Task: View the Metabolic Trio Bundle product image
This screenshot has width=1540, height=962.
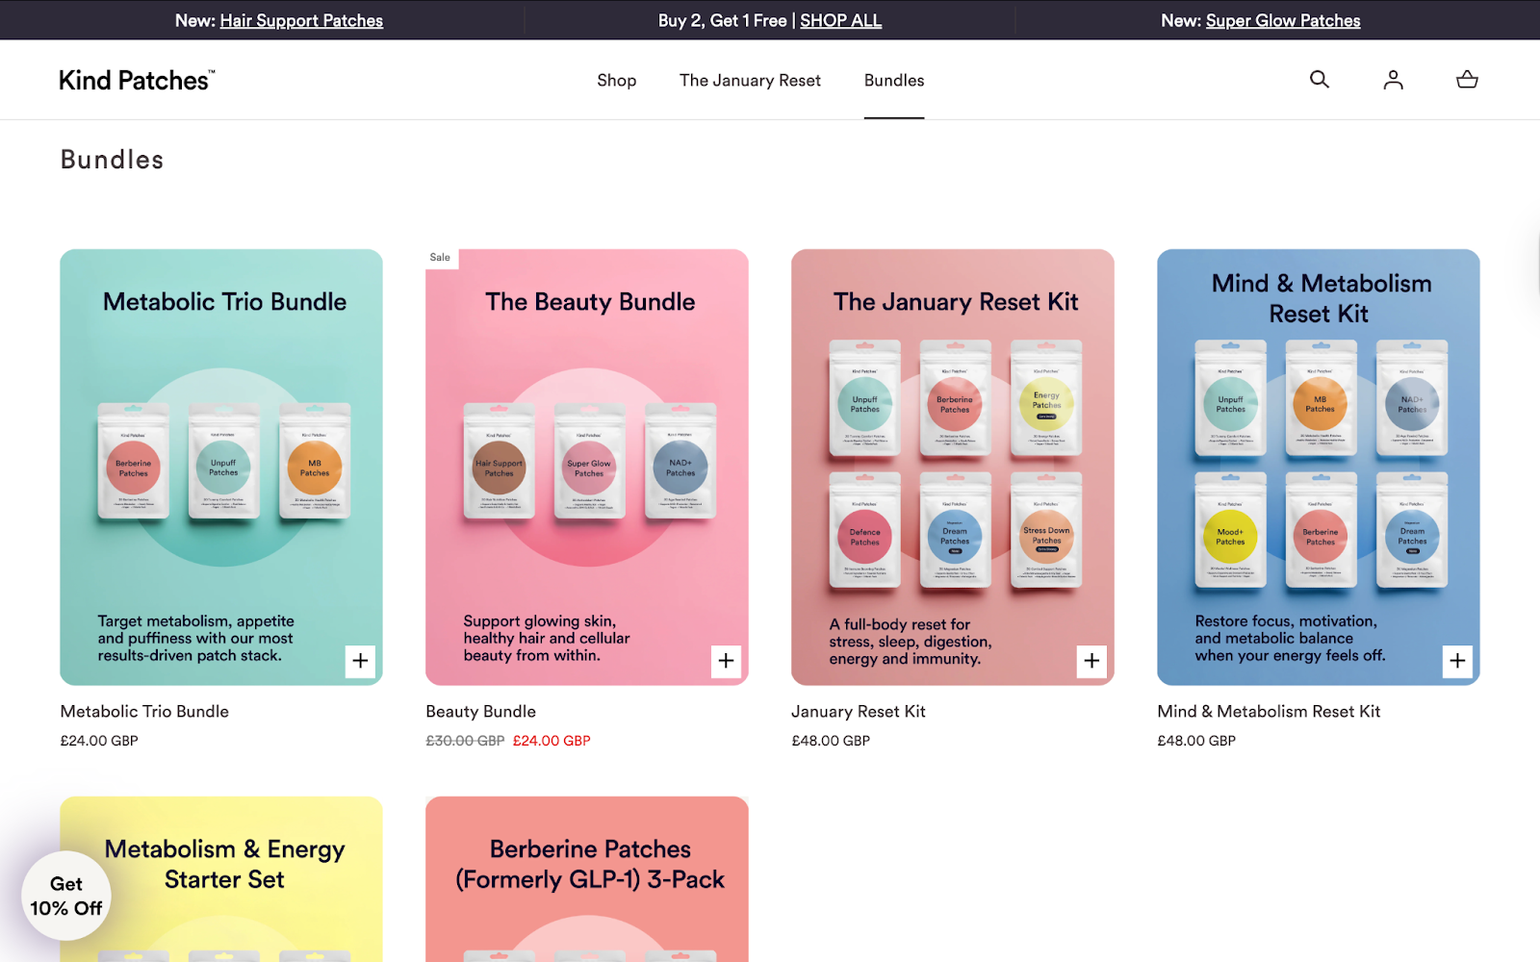Action: point(221,468)
